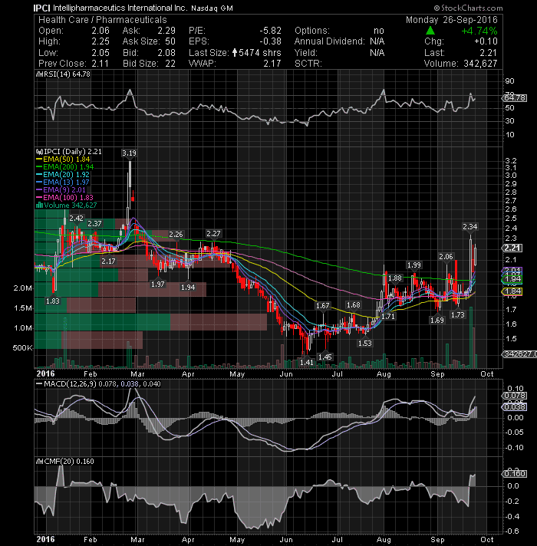Click the 1.83 low label in January

53,301
